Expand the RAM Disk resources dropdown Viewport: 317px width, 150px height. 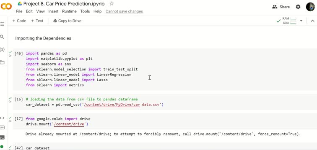coord(301,21)
